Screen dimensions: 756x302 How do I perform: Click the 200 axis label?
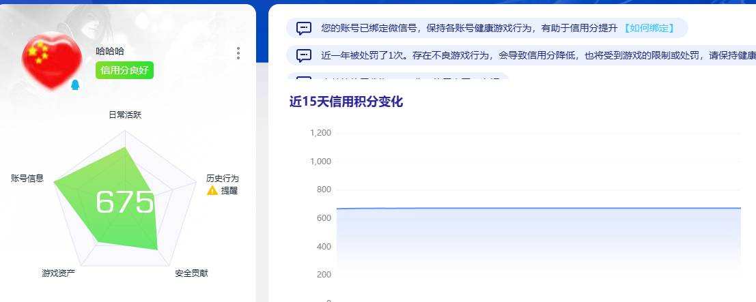(x=324, y=275)
